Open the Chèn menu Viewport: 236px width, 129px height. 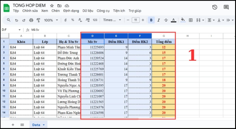pyautogui.click(x=55, y=11)
